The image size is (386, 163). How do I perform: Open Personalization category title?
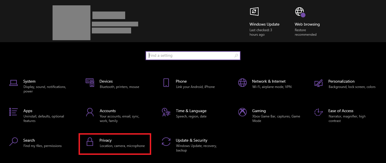(341, 81)
